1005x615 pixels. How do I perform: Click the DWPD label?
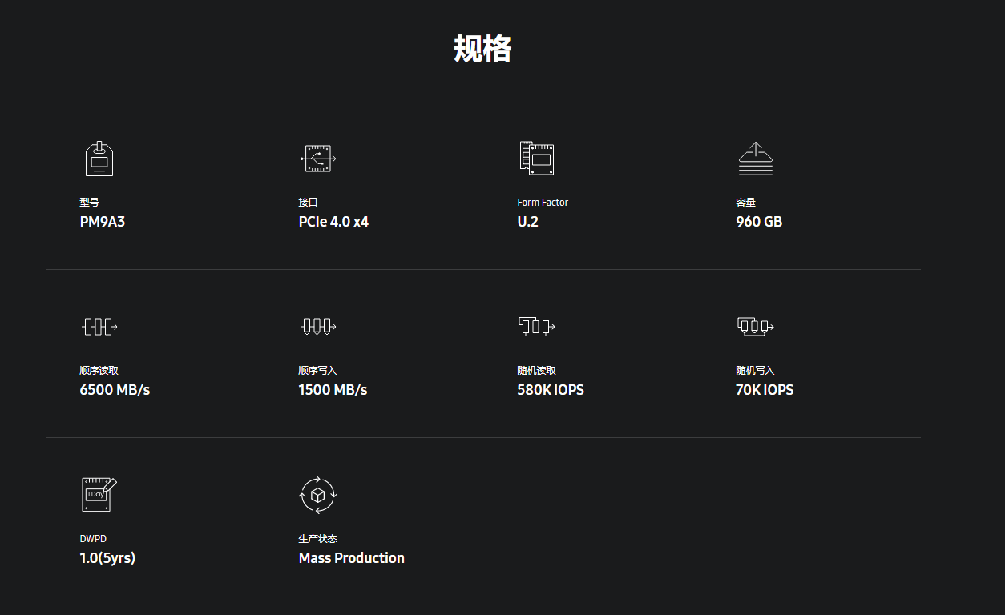(x=93, y=539)
